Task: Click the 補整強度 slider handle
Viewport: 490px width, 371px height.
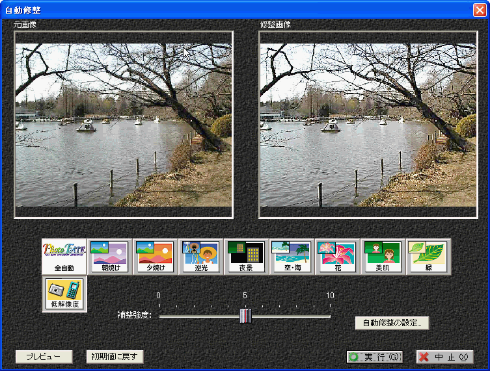Action: [x=245, y=316]
